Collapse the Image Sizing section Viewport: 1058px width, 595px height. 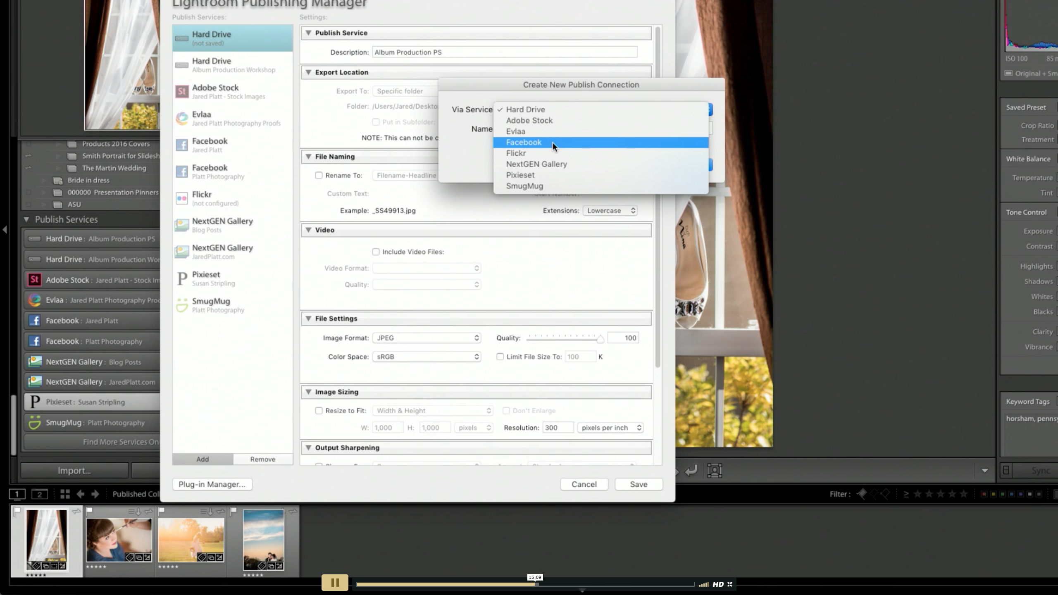308,392
